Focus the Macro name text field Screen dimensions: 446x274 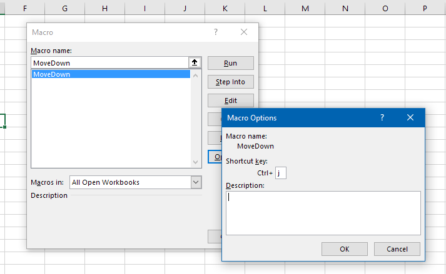coord(109,63)
